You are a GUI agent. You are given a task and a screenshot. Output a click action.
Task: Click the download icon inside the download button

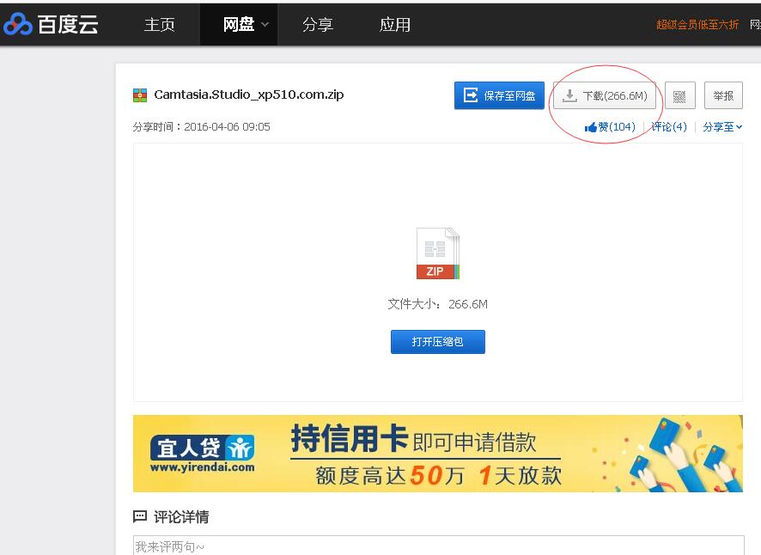click(570, 95)
